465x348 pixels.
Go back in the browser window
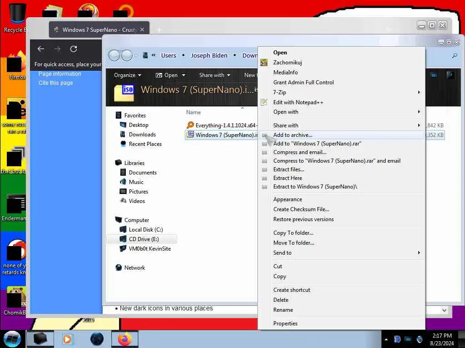point(41,49)
